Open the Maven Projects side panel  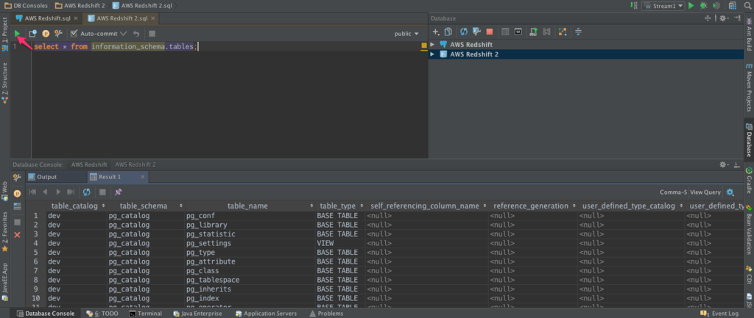(749, 87)
